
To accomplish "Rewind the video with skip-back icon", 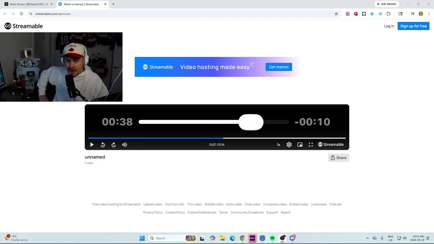I will pos(103,145).
